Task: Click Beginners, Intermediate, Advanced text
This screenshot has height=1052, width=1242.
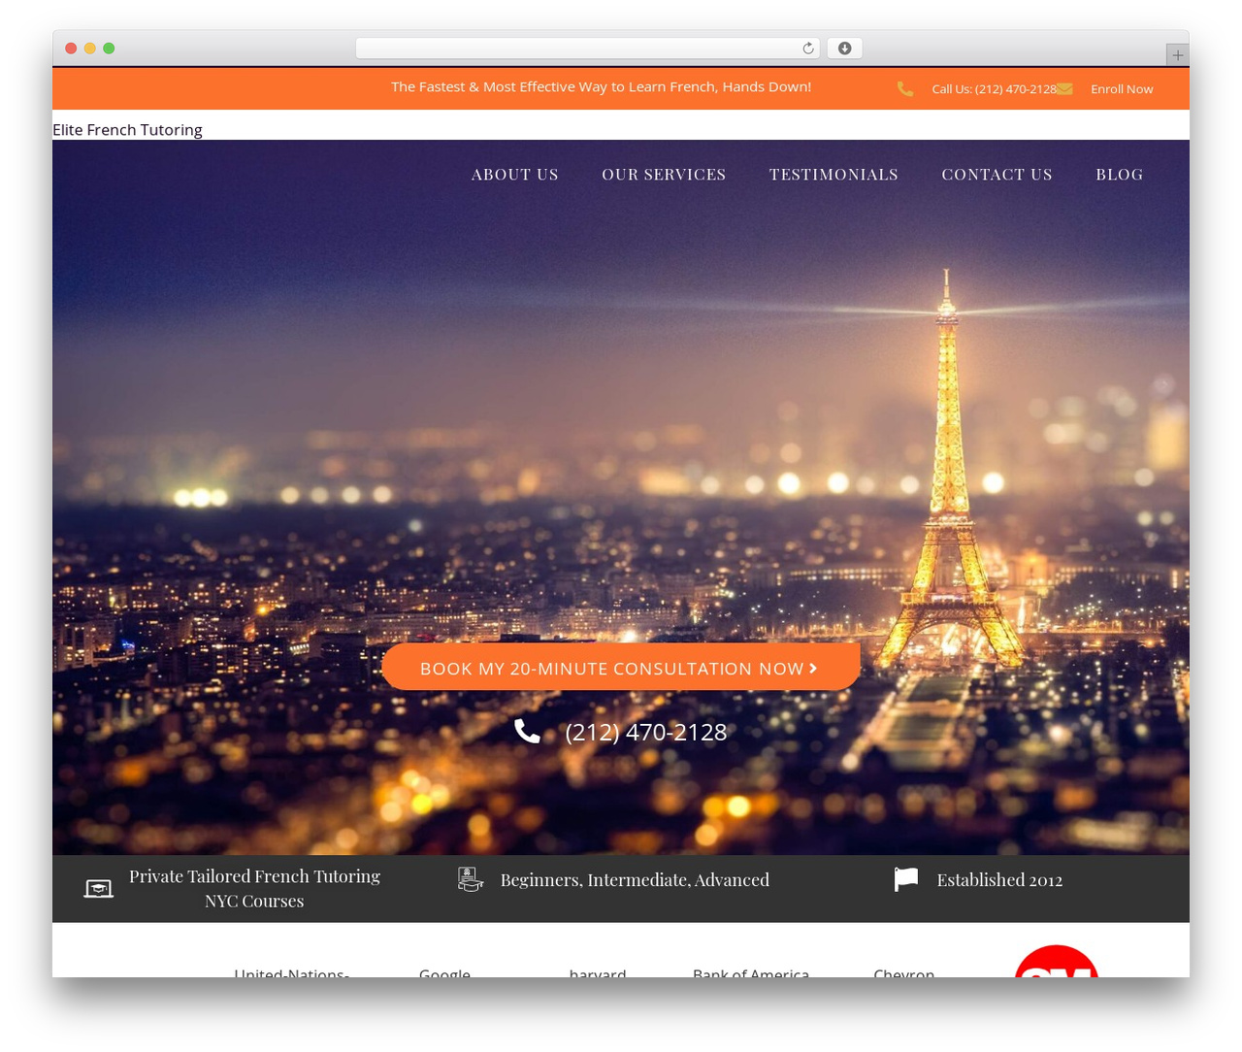Action: pyautogui.click(x=635, y=879)
